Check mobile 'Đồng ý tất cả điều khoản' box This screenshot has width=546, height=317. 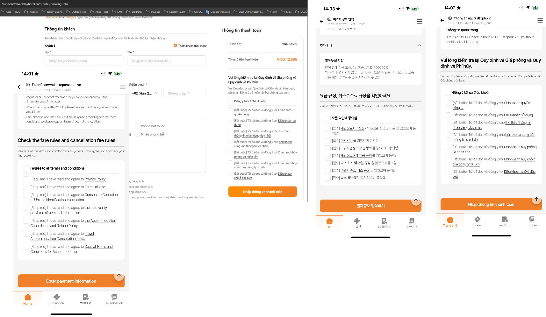tap(448, 93)
